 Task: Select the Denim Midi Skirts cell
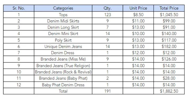coord(63,21)
